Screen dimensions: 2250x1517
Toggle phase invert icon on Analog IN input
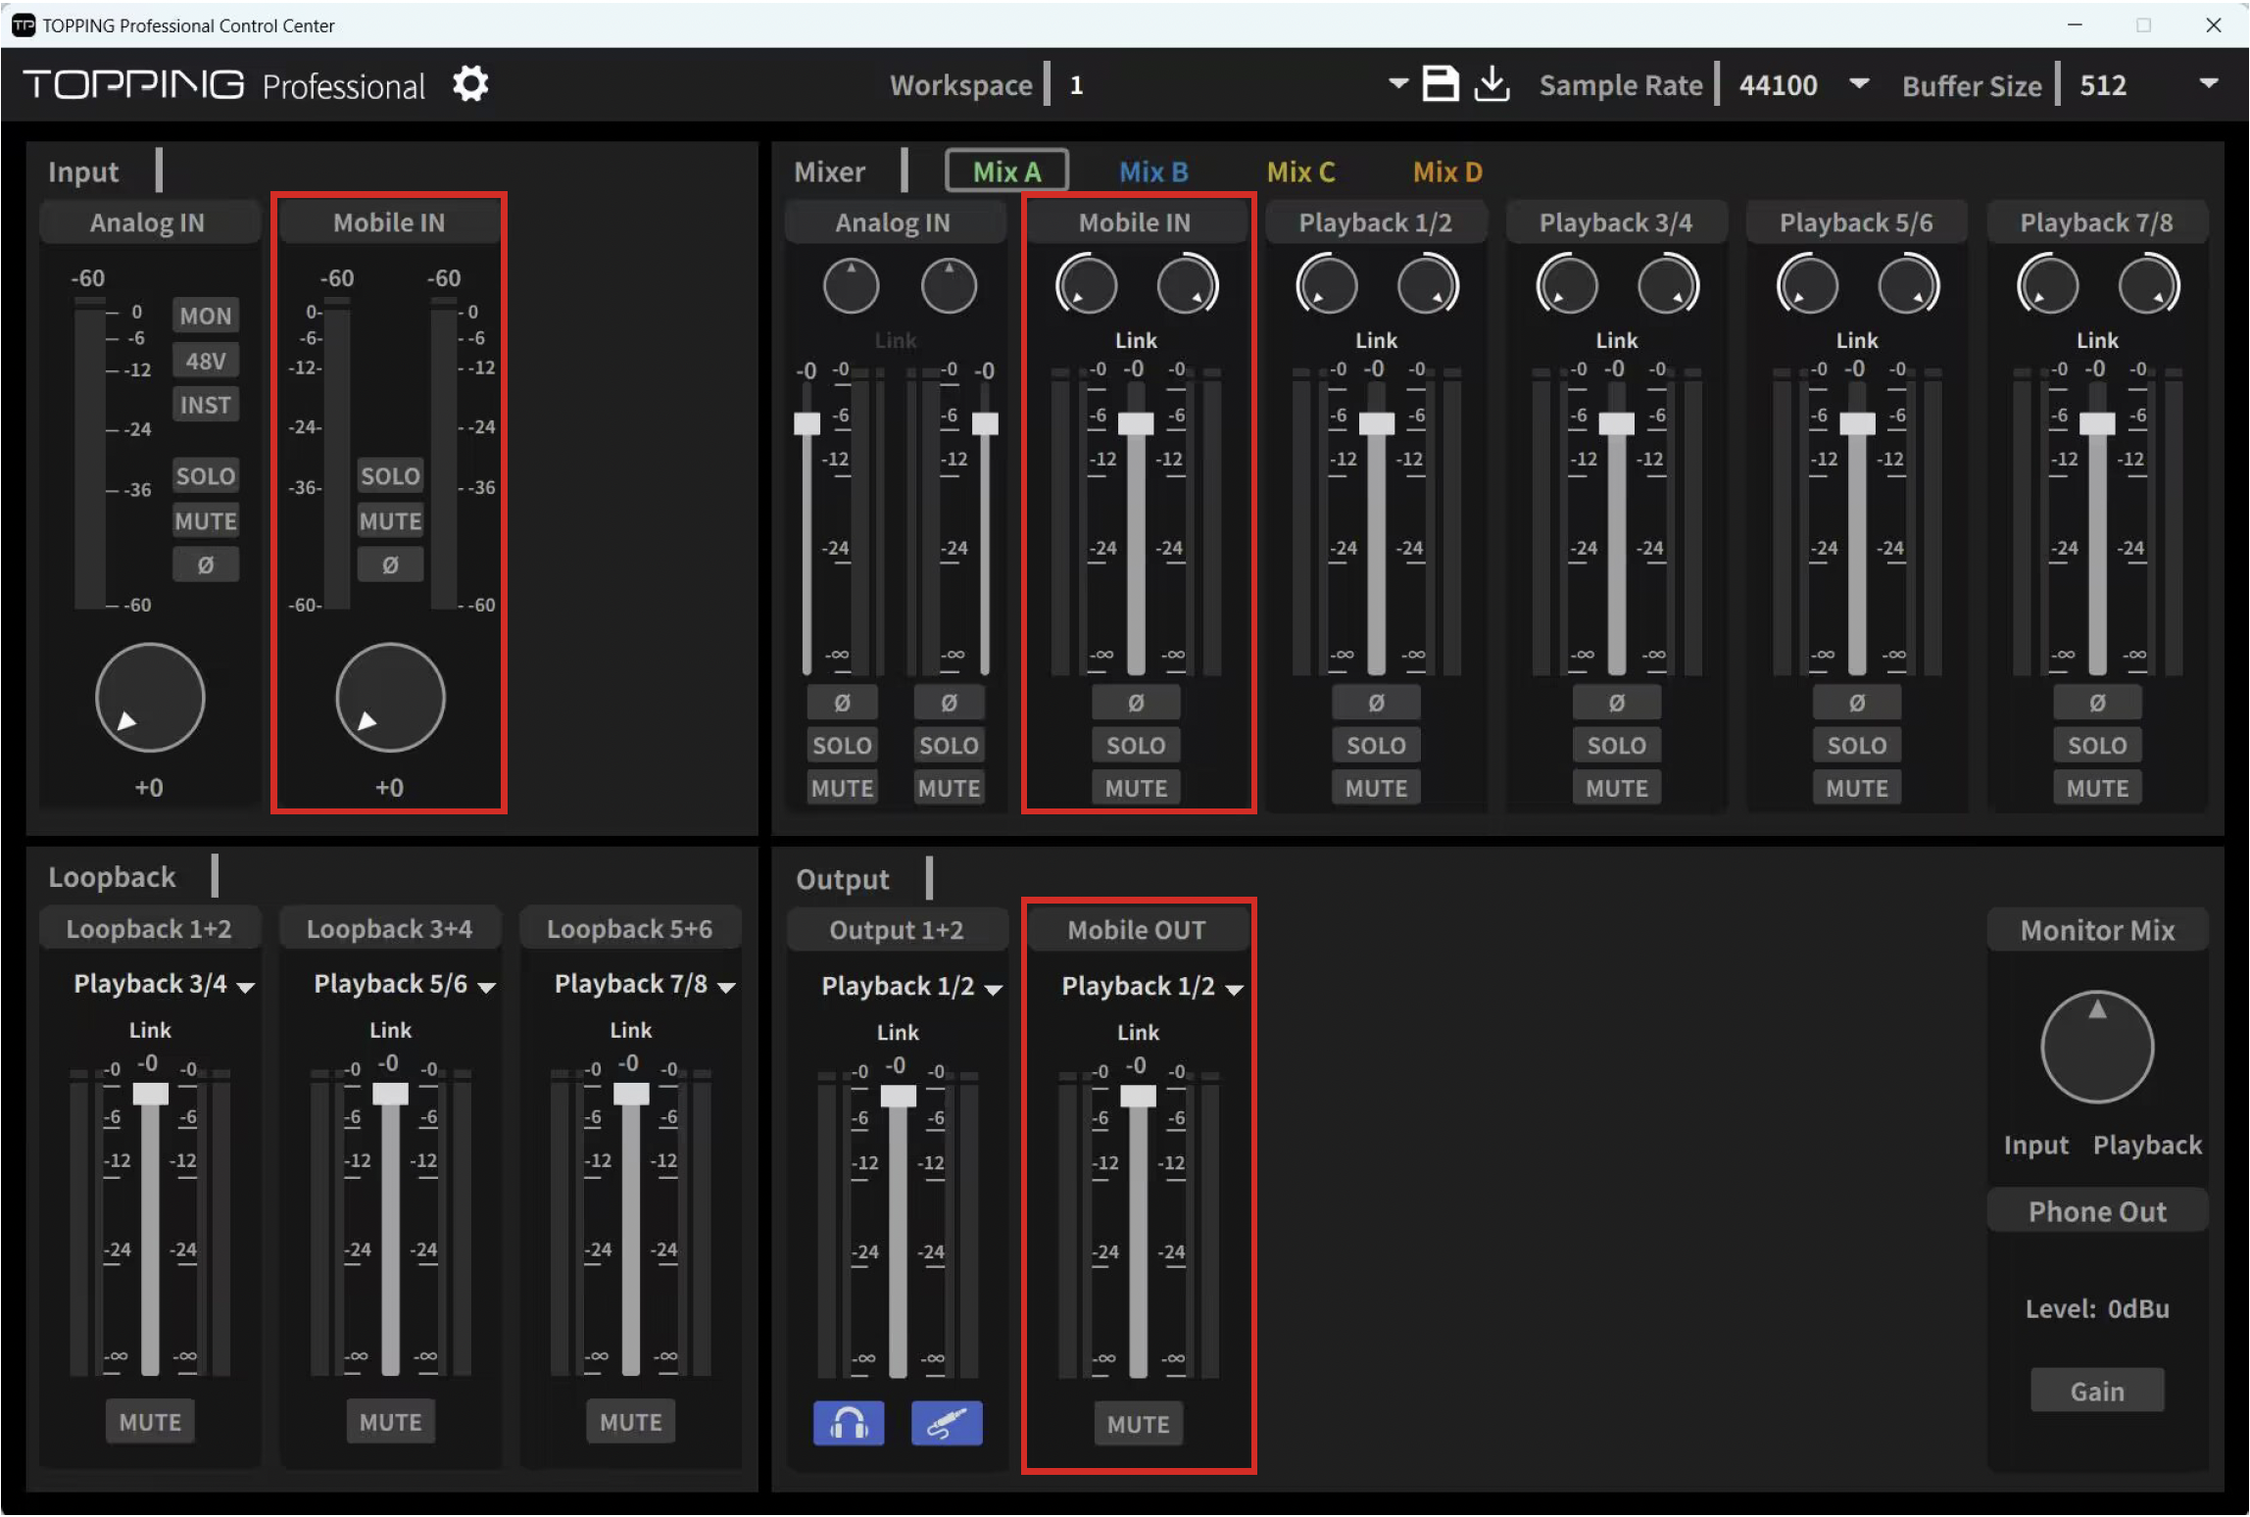pos(205,565)
